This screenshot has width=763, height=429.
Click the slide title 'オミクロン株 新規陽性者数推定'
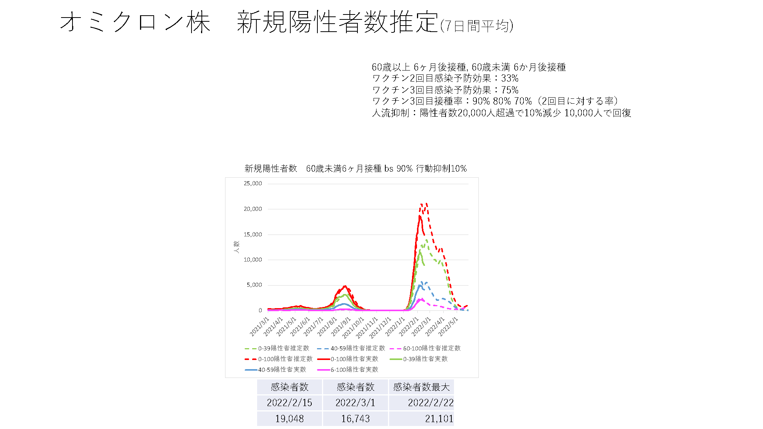pos(249,22)
